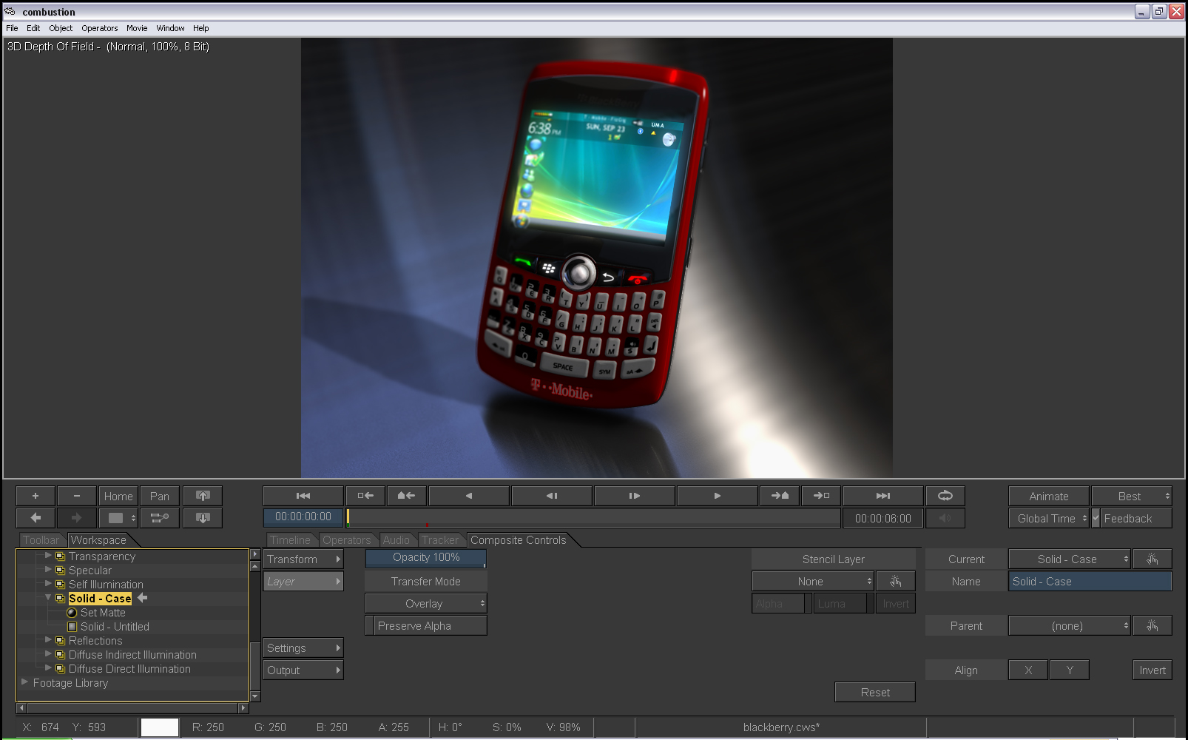The image size is (1188, 740).
Task: Click the white color swatch in status bar
Action: (160, 727)
